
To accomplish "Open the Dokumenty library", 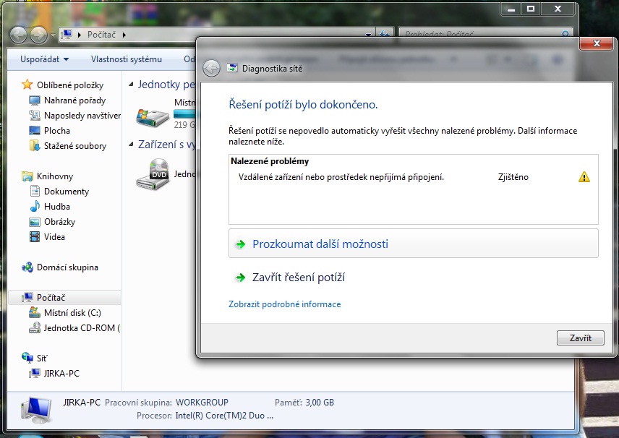I will pyautogui.click(x=66, y=192).
